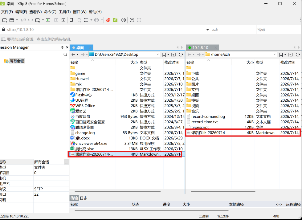Click the Open Session folder icon
302x220 pixels.
12,20
